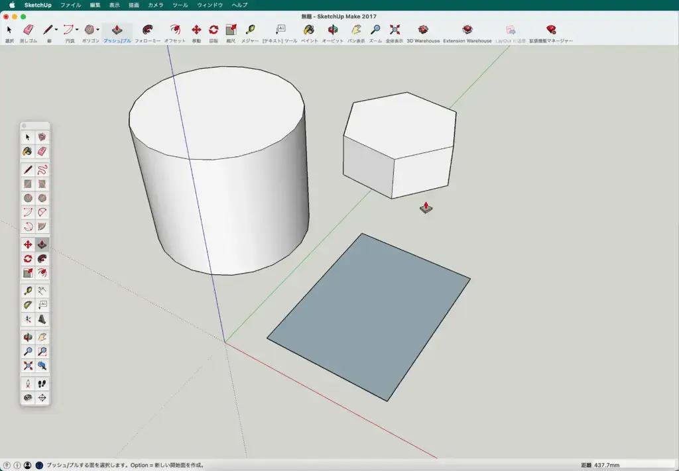Open the カメラ menu
Viewport: 679px width, 471px height.
tap(155, 5)
